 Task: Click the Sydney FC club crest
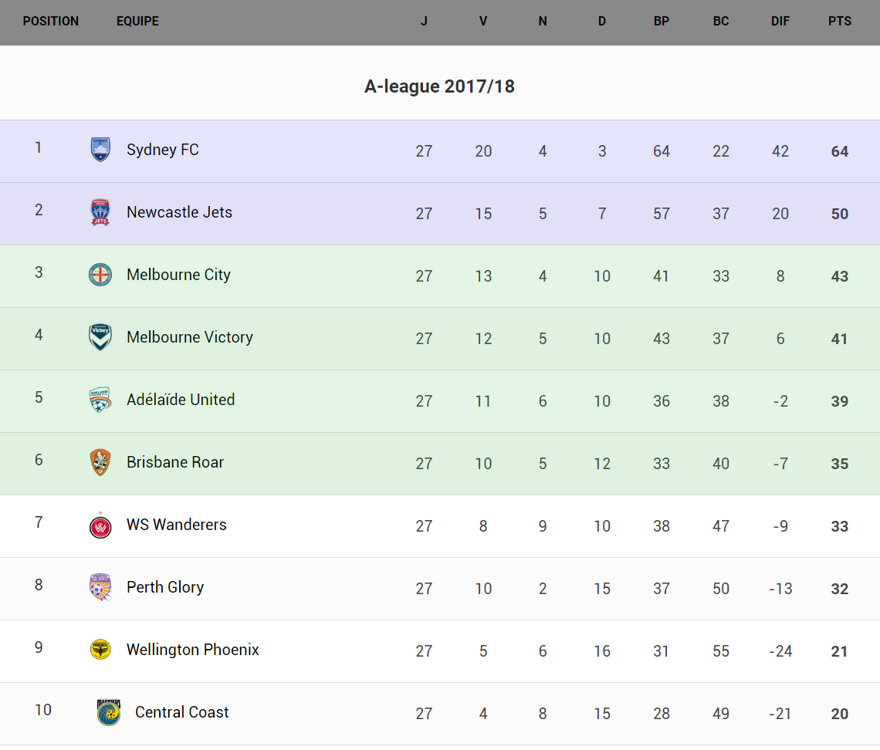[x=100, y=150]
